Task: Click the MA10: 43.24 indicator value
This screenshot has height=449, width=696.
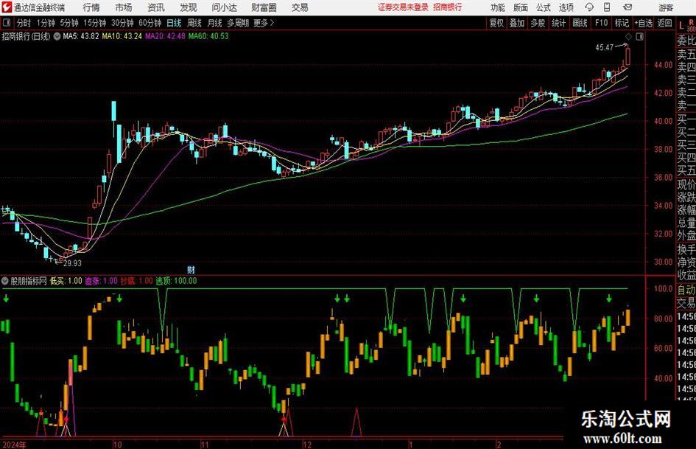Action: (122, 36)
